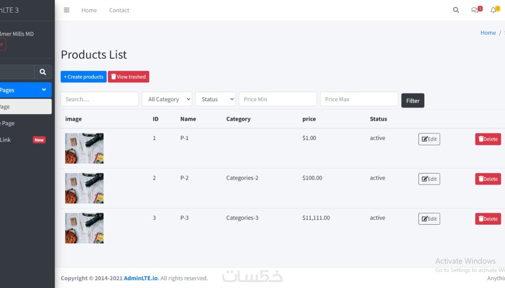This screenshot has width=505, height=288.
Task: Go to Home in top navbar
Action: click(x=89, y=10)
